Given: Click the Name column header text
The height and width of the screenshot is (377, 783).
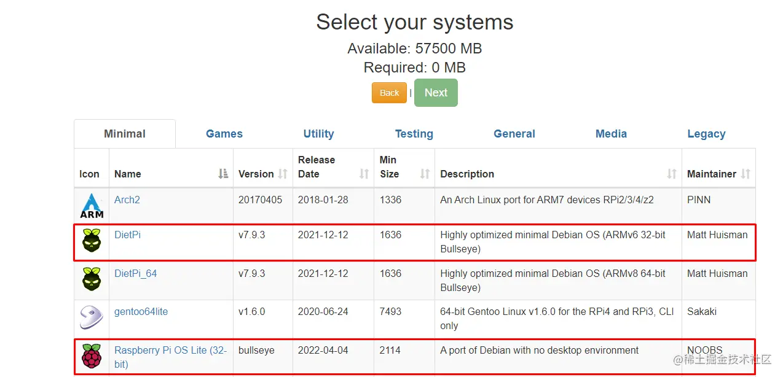Looking at the screenshot, I should (x=128, y=174).
